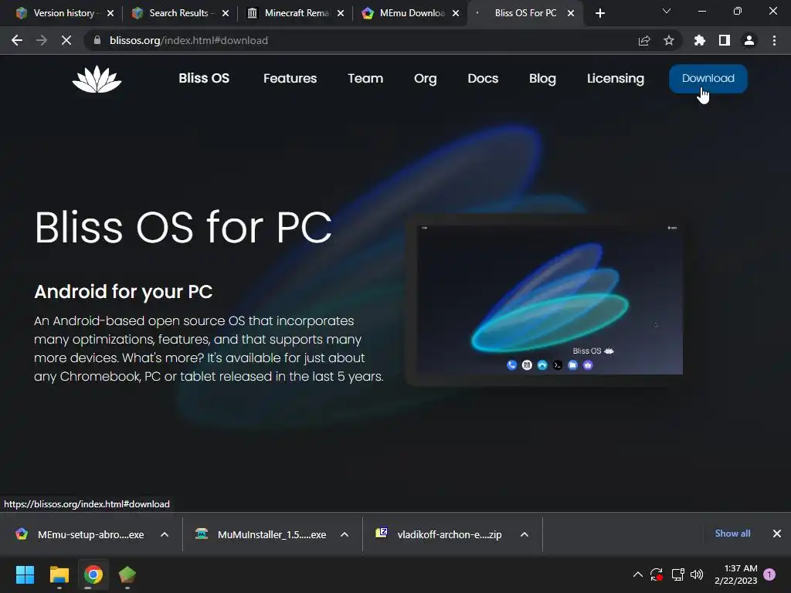This screenshot has width=791, height=593.
Task: Open the volume speaker tray icon
Action: point(697,574)
